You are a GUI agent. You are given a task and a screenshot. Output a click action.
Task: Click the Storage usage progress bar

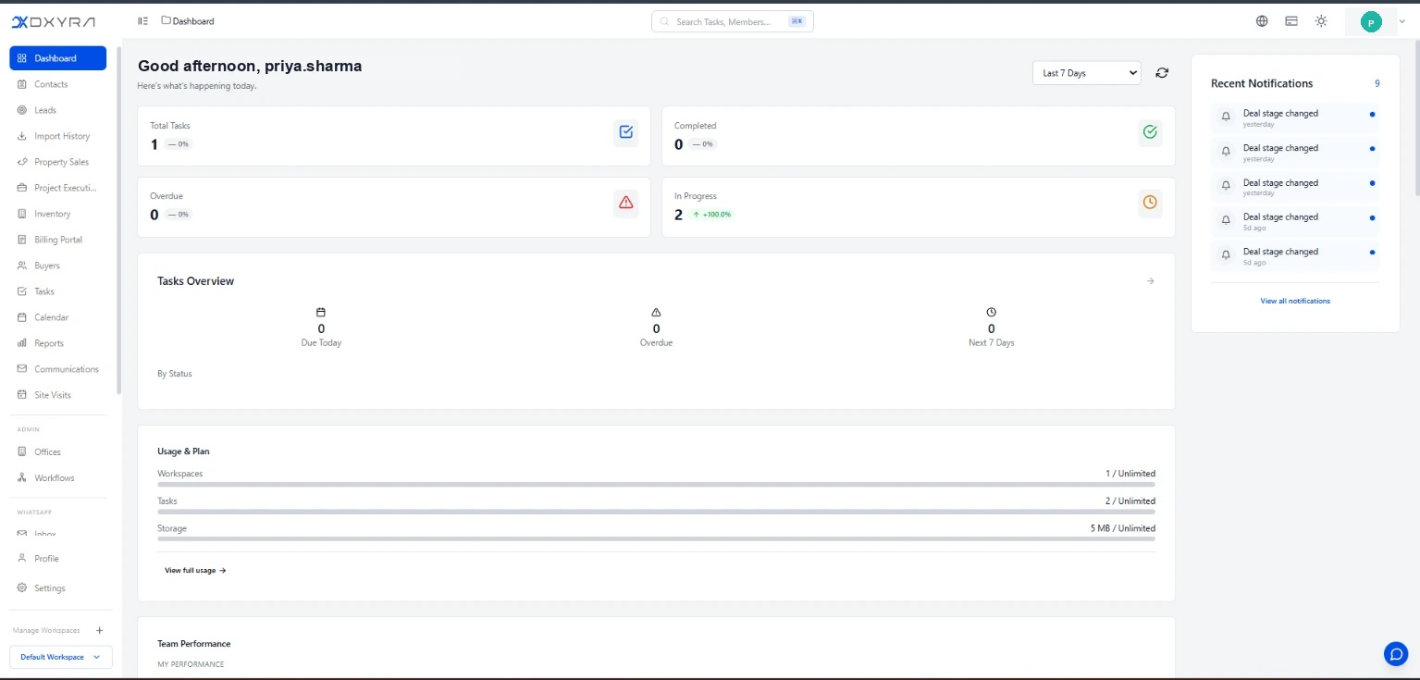(656, 539)
